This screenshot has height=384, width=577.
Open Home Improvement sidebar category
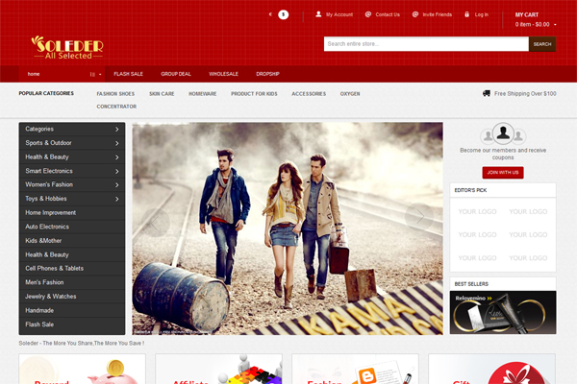[x=72, y=213]
